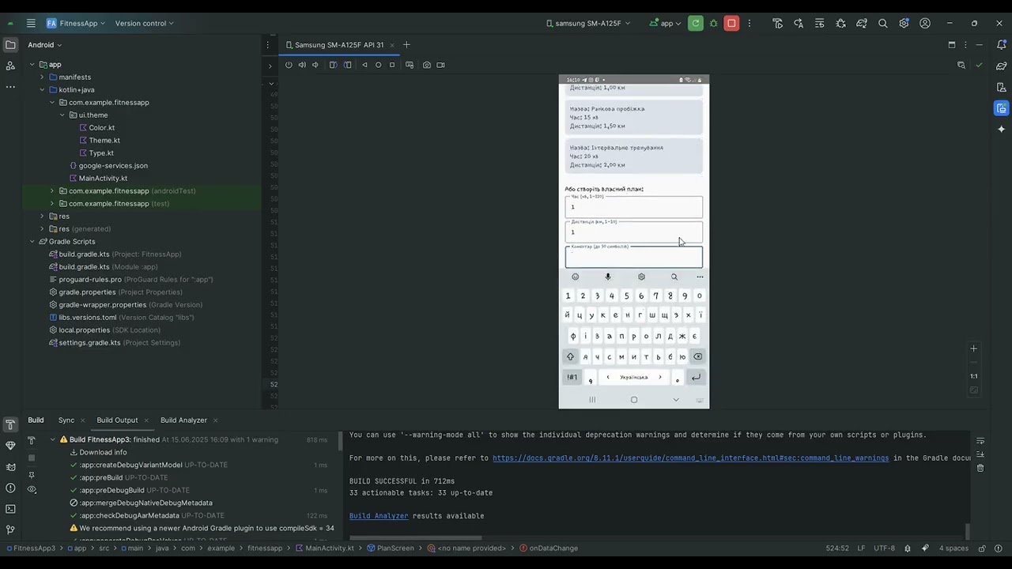Open the Git version control sidebar icon
The width and height of the screenshot is (1012, 569).
pos(10,529)
